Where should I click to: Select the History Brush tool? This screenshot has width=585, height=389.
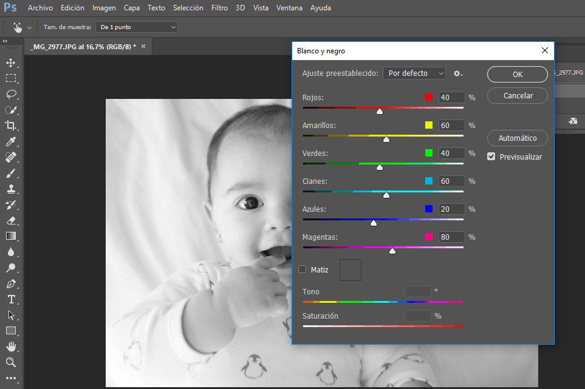pyautogui.click(x=11, y=205)
